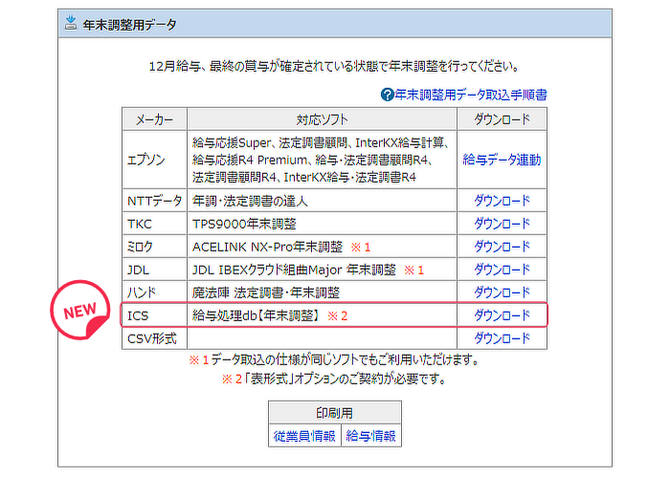Click ダウンロード for JDL IBEX

502,270
